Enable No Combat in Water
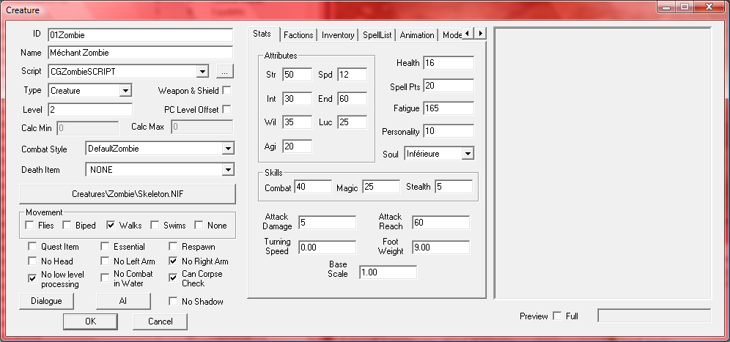 106,278
